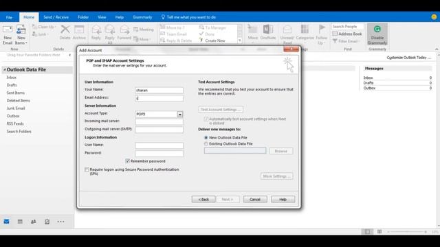Open the Help tab

point(119,17)
